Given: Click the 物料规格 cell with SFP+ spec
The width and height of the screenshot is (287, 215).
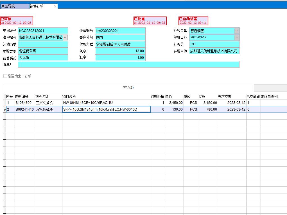Looking at the screenshot, I should [106, 109].
